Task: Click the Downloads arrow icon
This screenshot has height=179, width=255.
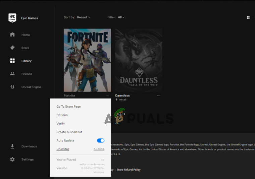Action: (x=12, y=146)
